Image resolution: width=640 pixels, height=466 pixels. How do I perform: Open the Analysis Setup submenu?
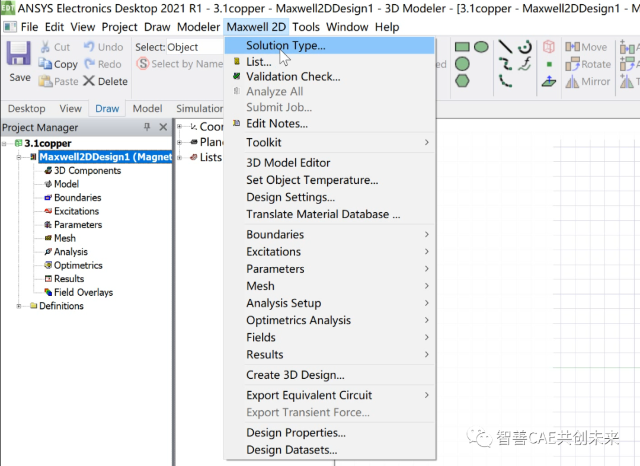coord(330,303)
